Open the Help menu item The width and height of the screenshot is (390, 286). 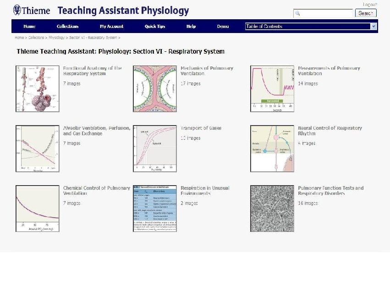pyautogui.click(x=191, y=27)
